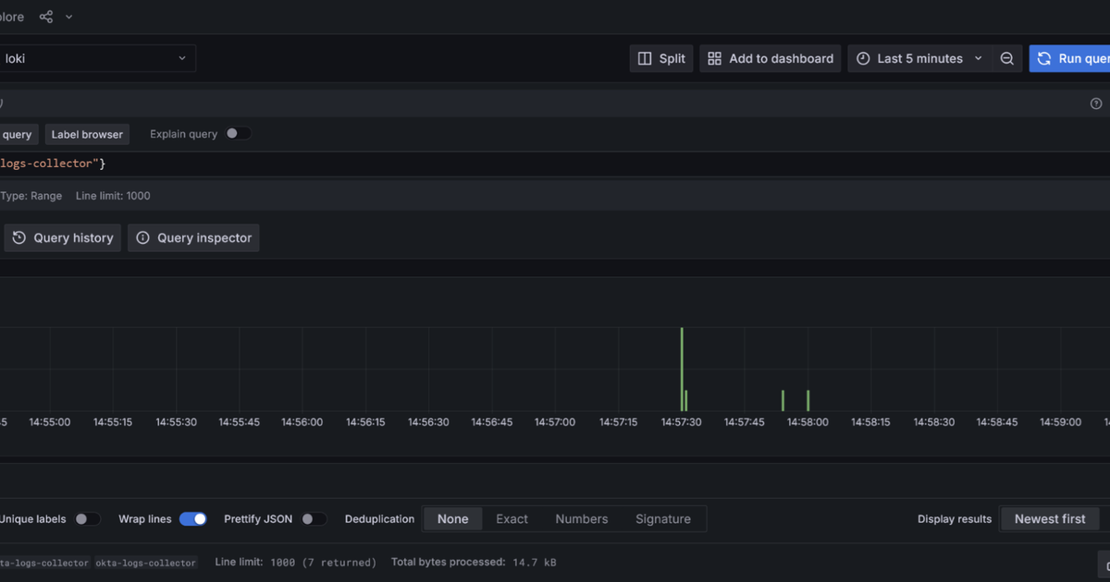
Task: Click the clock icon in time picker
Action: pyautogui.click(x=863, y=58)
